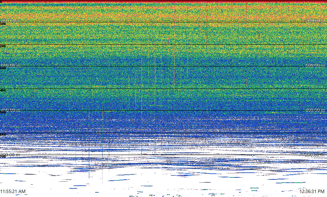Click the 800.00 m label on left side
The image size is (327, 197).
click(10, 20)
